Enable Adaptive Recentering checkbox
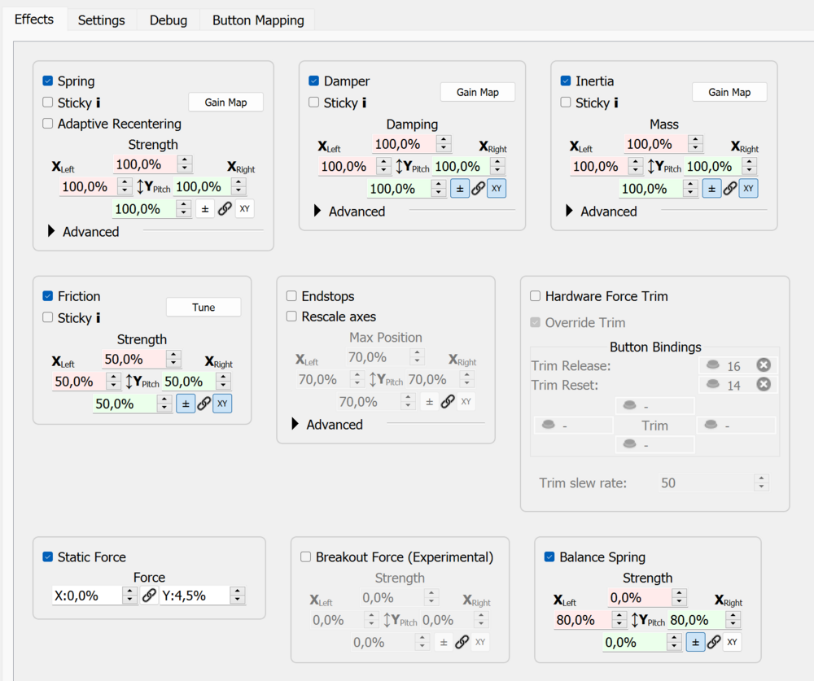The width and height of the screenshot is (814, 681). 48,124
